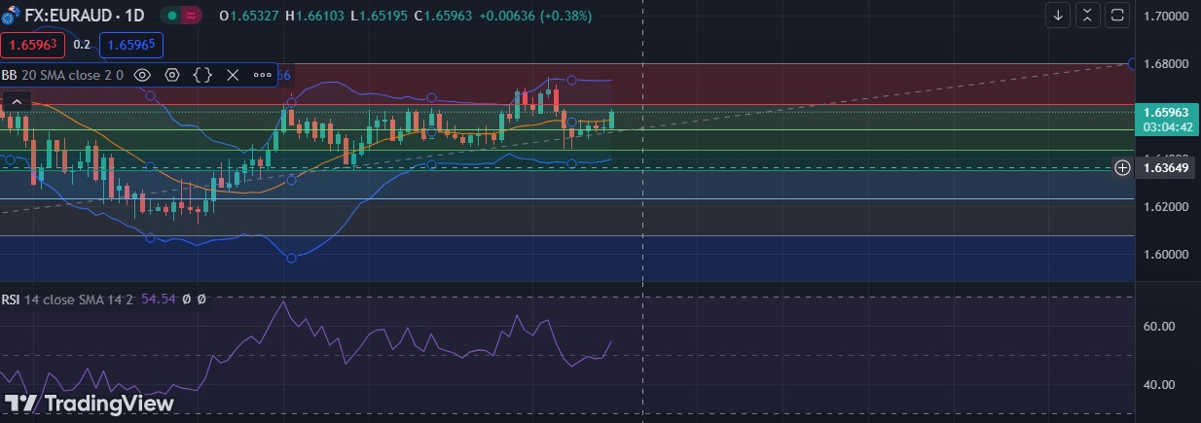Click the 1.68000 price axis label
This screenshot has width=1201, height=423.
click(1167, 64)
